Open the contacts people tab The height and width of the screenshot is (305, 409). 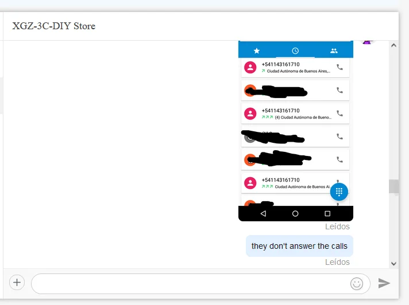coord(334,51)
